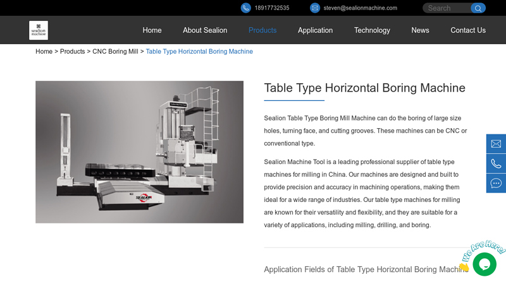Click steven@sealionmachine.com email address

(360, 8)
